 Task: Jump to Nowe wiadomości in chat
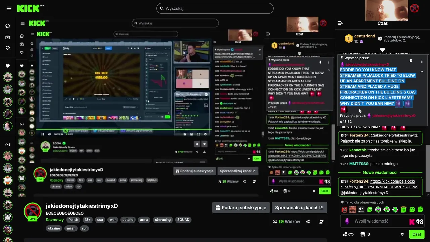(380, 172)
